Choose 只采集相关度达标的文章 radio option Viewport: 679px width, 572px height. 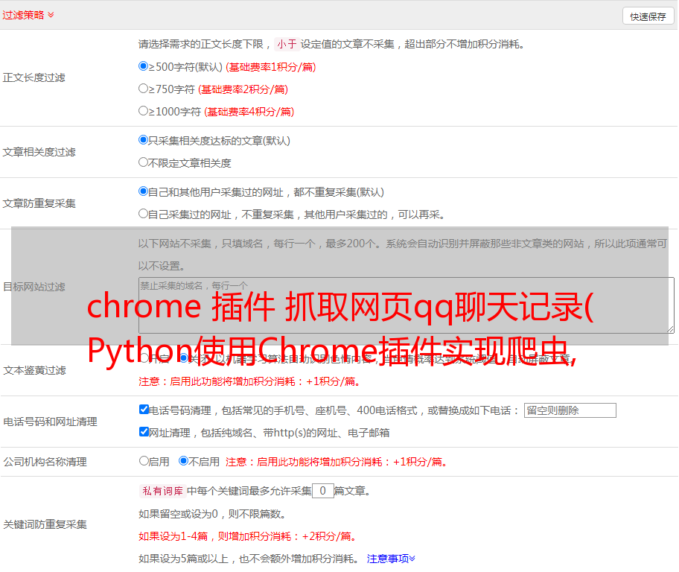click(x=143, y=140)
